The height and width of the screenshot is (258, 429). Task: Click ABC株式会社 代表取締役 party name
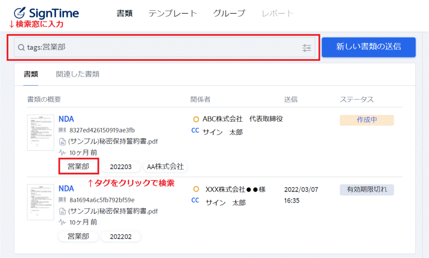[x=243, y=119]
